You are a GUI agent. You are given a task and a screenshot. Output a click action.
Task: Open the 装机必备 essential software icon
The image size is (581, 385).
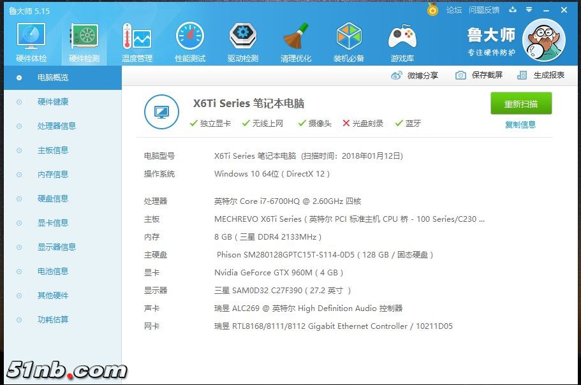[x=348, y=38]
